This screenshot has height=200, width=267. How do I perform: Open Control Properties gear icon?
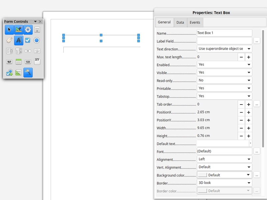pyautogui.click(x=28, y=30)
